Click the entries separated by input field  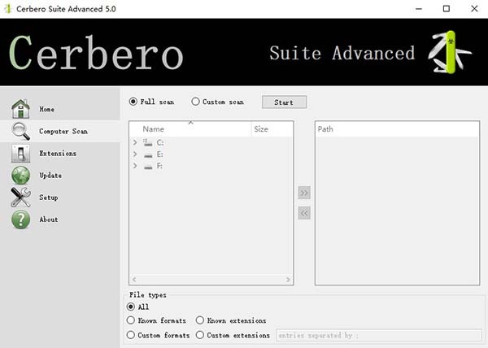point(379,336)
